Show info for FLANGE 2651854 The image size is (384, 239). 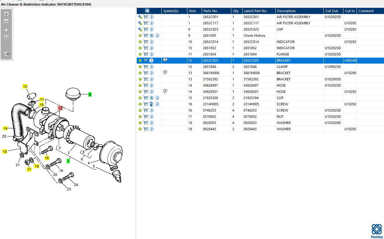[x=151, y=54]
